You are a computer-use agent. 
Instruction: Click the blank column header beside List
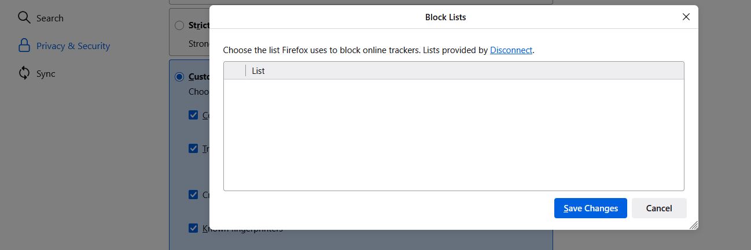click(x=235, y=70)
